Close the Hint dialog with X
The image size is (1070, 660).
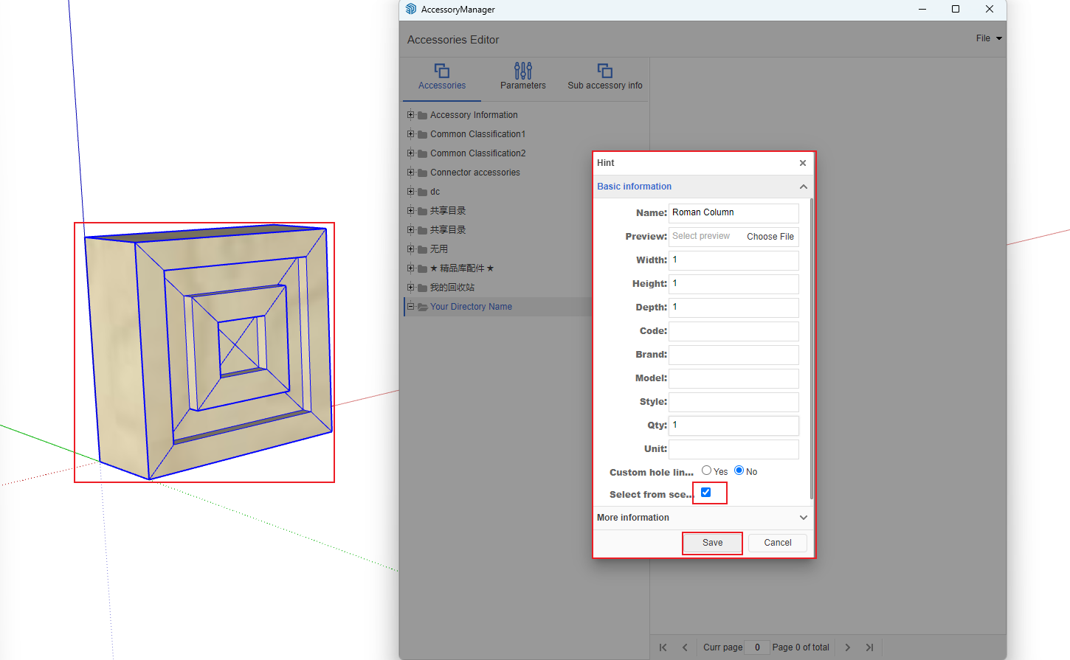point(803,163)
